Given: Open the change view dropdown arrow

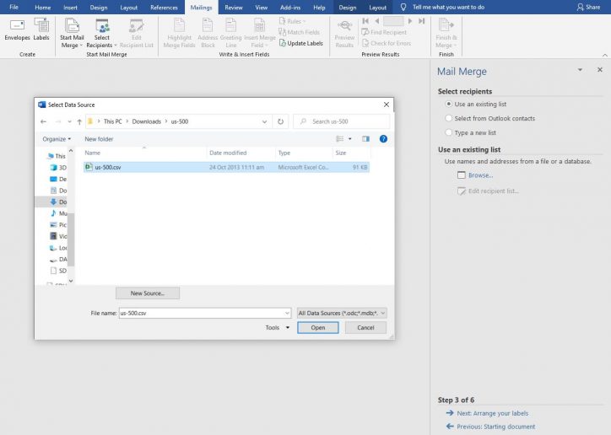Looking at the screenshot, I should pyautogui.click(x=350, y=139).
